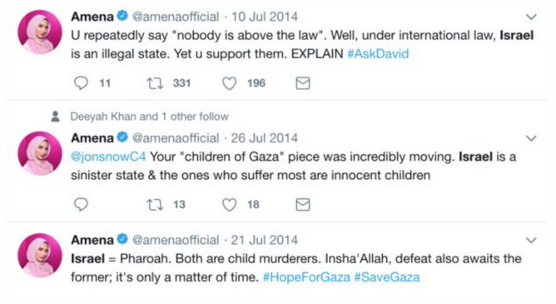The width and height of the screenshot is (556, 304).
Task: Open the #HopeForGaza hashtag
Action: (306, 277)
